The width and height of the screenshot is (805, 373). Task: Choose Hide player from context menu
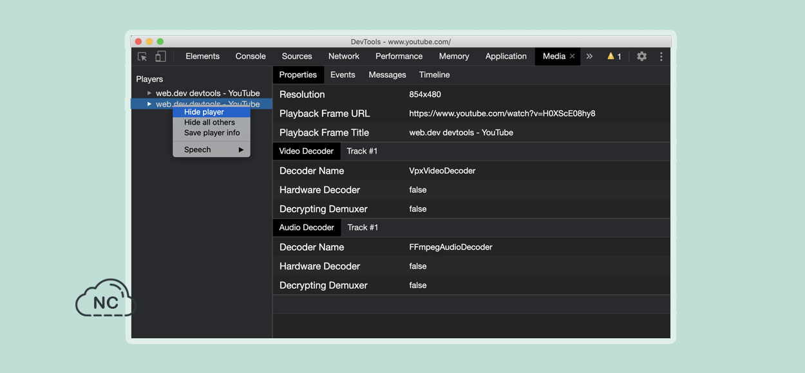tap(212, 112)
